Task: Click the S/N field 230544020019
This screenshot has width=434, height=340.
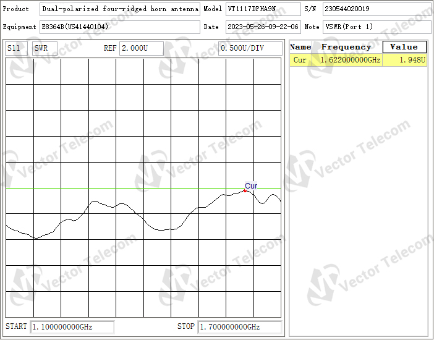Action: point(377,9)
